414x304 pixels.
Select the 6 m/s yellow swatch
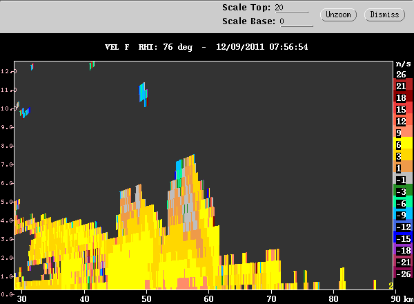(x=403, y=143)
